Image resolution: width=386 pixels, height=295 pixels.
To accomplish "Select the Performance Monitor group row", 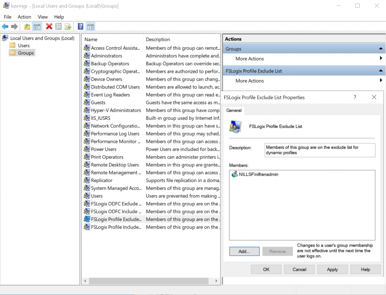I will click(152, 141).
